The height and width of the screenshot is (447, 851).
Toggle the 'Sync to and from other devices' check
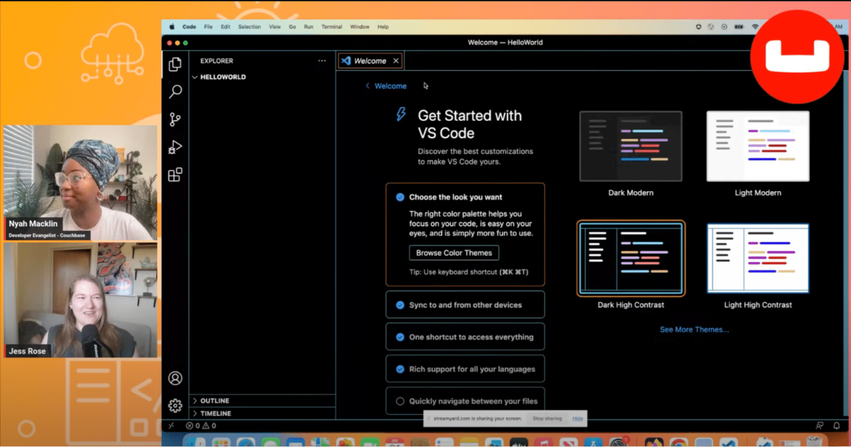400,305
